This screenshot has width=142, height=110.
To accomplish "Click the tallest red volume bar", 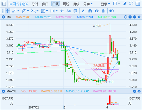I will 110,100.
